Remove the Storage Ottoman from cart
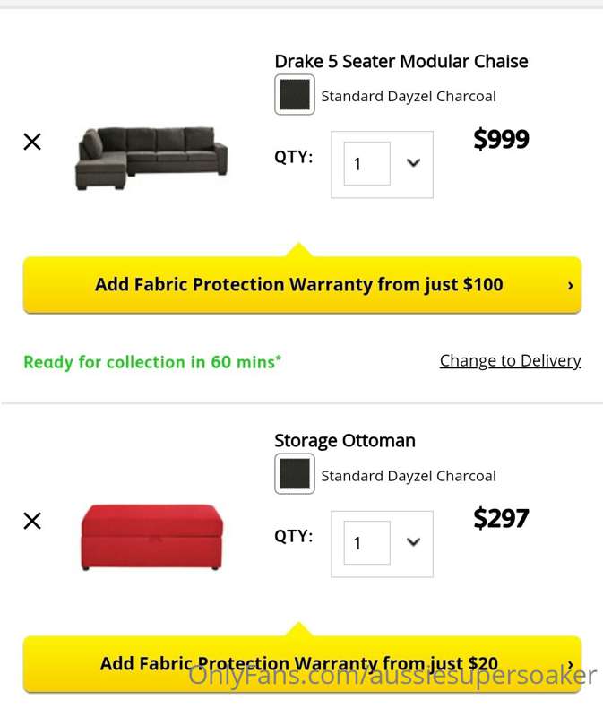The height and width of the screenshot is (717, 603). (x=32, y=521)
